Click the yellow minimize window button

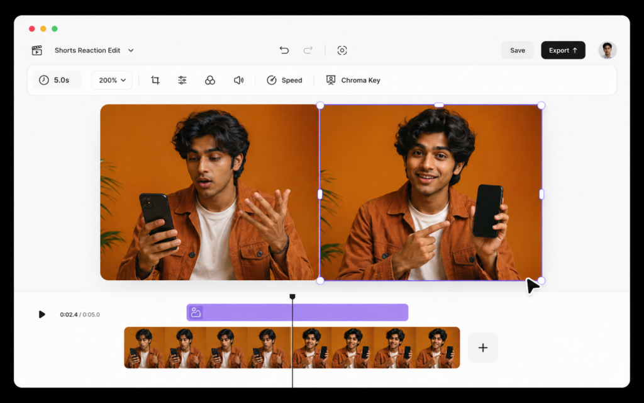click(x=43, y=29)
